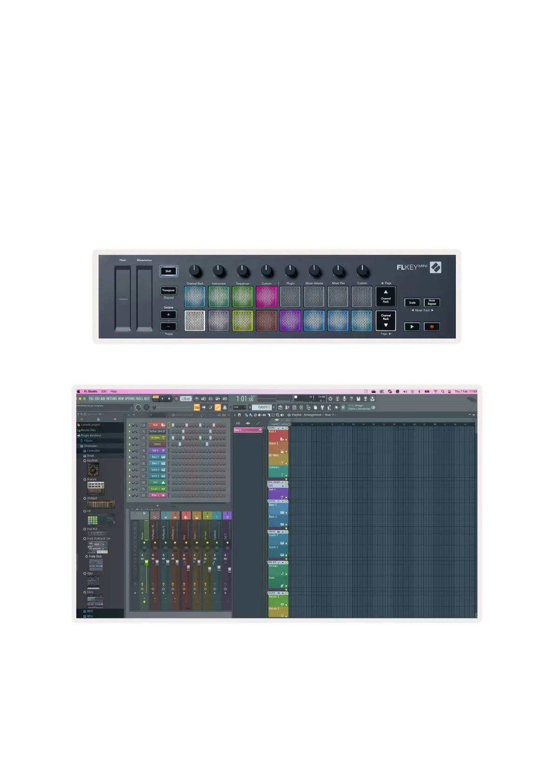Click the FPC plugin thumbnail in browser

click(x=101, y=520)
